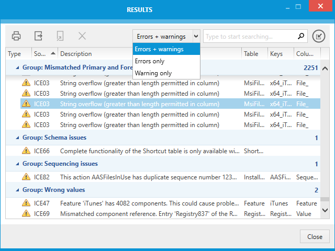This screenshot has width=335, height=251.
Task: Click the magnifier search icon
Action: point(301,37)
